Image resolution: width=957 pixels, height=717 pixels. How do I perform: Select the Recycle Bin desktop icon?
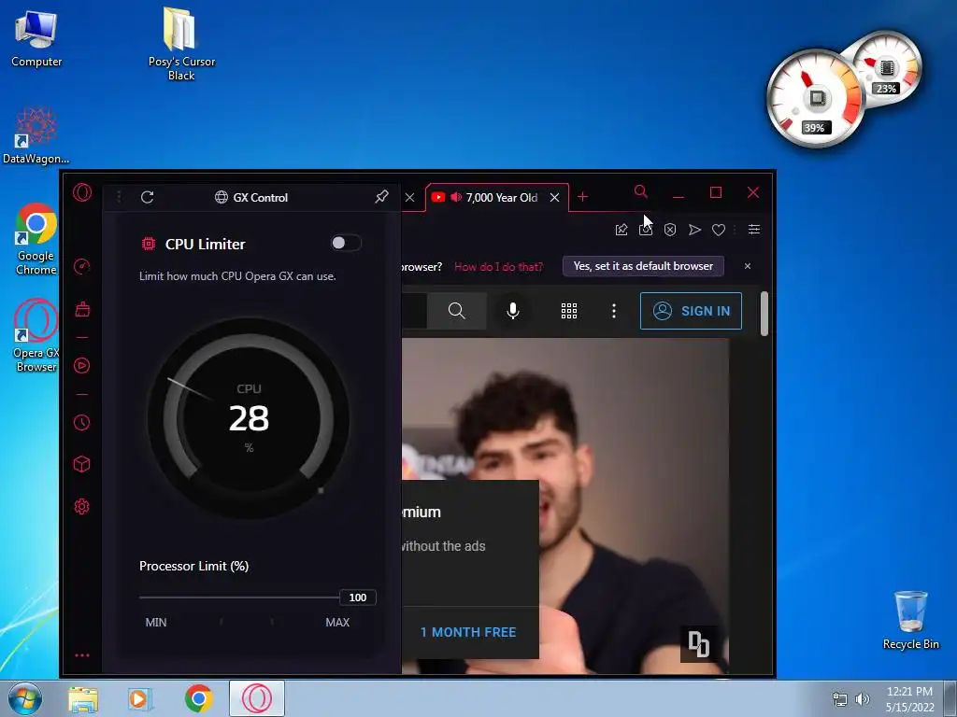click(x=910, y=620)
